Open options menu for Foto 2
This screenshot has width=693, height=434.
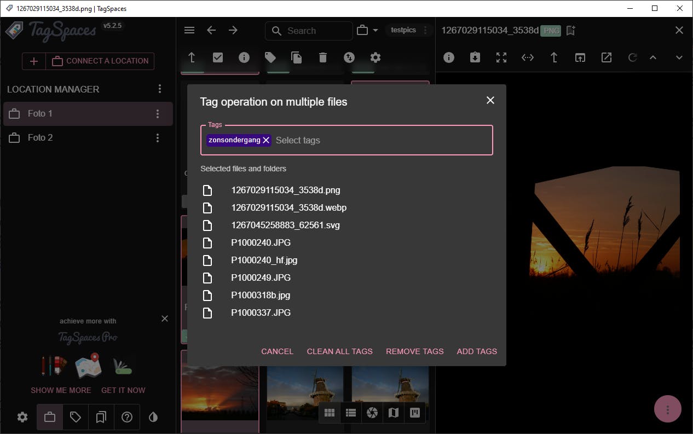[x=158, y=138]
